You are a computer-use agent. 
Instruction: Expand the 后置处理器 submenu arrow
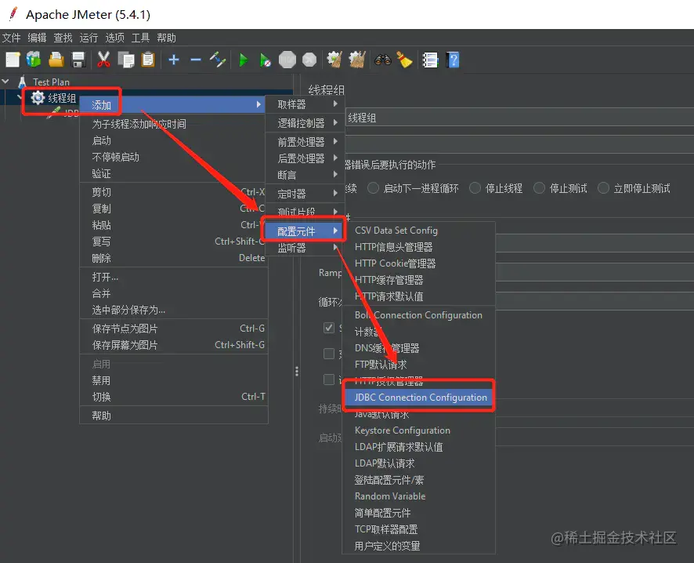click(x=335, y=158)
